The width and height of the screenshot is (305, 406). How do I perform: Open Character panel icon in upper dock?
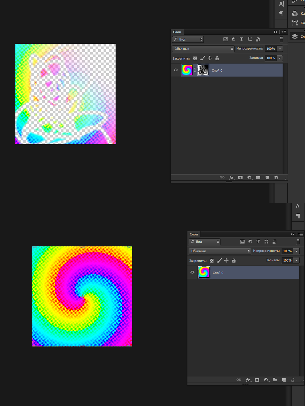[x=281, y=4]
